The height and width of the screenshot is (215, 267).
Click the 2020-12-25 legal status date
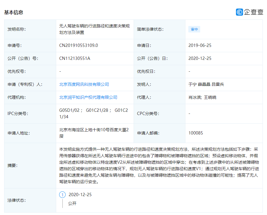tap(80, 195)
